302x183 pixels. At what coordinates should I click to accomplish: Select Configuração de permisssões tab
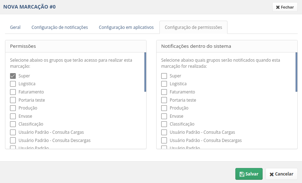tap(193, 27)
